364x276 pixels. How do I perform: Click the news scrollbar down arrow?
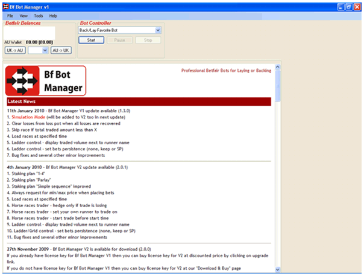pyautogui.click(x=277, y=269)
